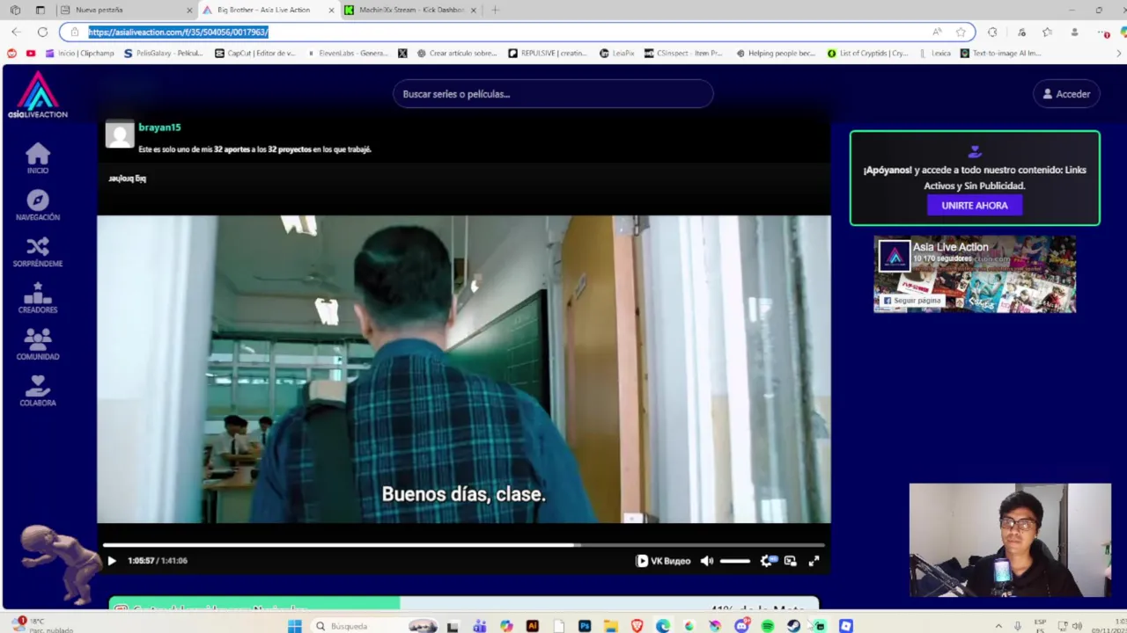Image resolution: width=1127 pixels, height=633 pixels.
Task: Open brayan15 user profile link
Action: (x=159, y=127)
